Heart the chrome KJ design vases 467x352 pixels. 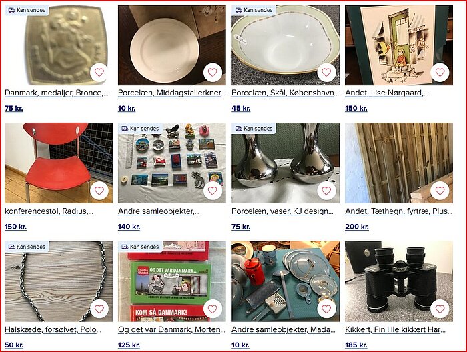pyautogui.click(x=326, y=191)
